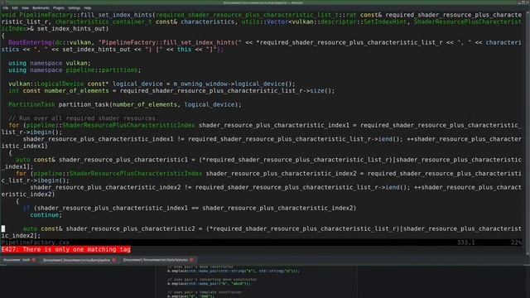Open the Plugins menu

tap(59, 7)
